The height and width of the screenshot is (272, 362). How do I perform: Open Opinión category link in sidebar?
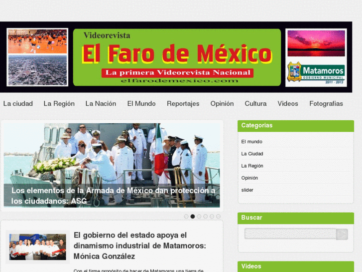pos(249,178)
